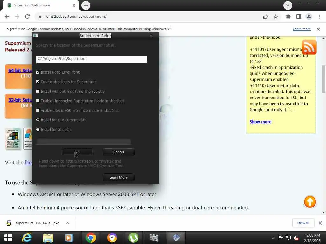
Task: Open the media player taskbar icon
Action: pyautogui.click(x=69, y=238)
